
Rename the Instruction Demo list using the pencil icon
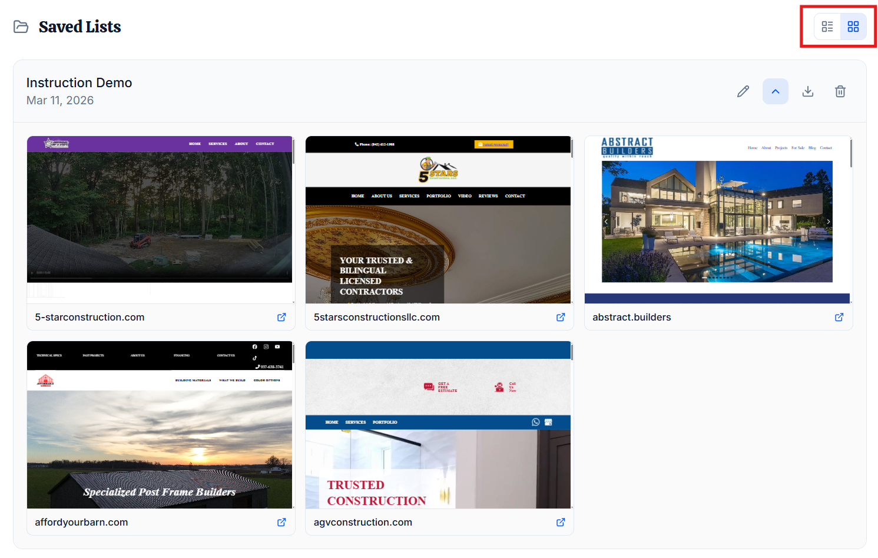pos(743,91)
